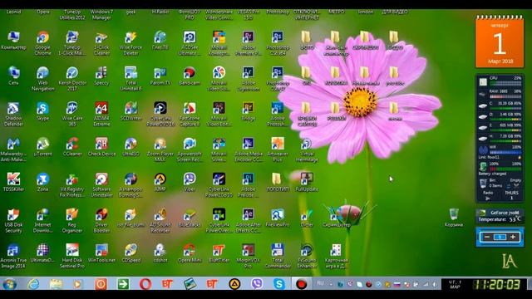
Task: Launch Opera from the taskbar
Action: 145,283
